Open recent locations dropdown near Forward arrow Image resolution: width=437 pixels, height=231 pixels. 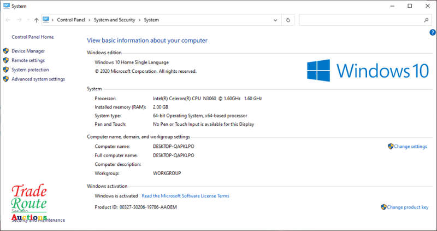pyautogui.click(x=28, y=20)
